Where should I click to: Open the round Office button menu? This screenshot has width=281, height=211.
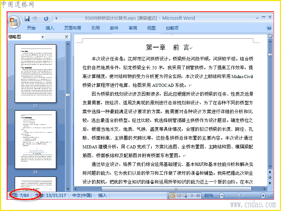pos(14,22)
